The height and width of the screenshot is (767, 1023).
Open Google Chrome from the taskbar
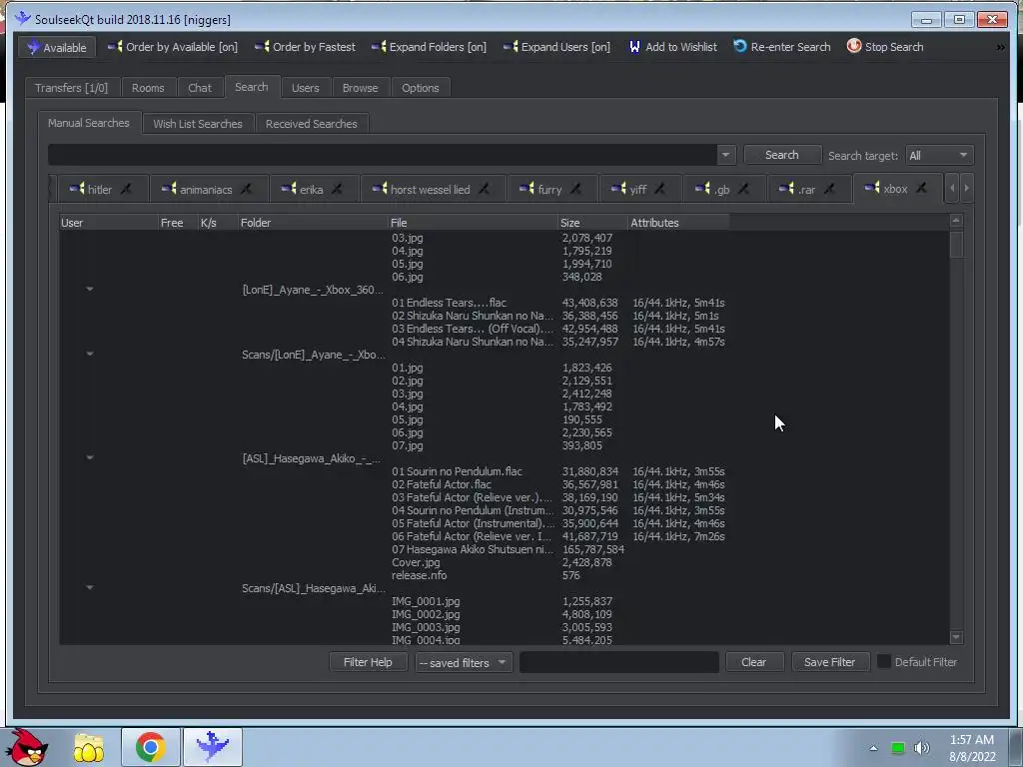click(150, 747)
